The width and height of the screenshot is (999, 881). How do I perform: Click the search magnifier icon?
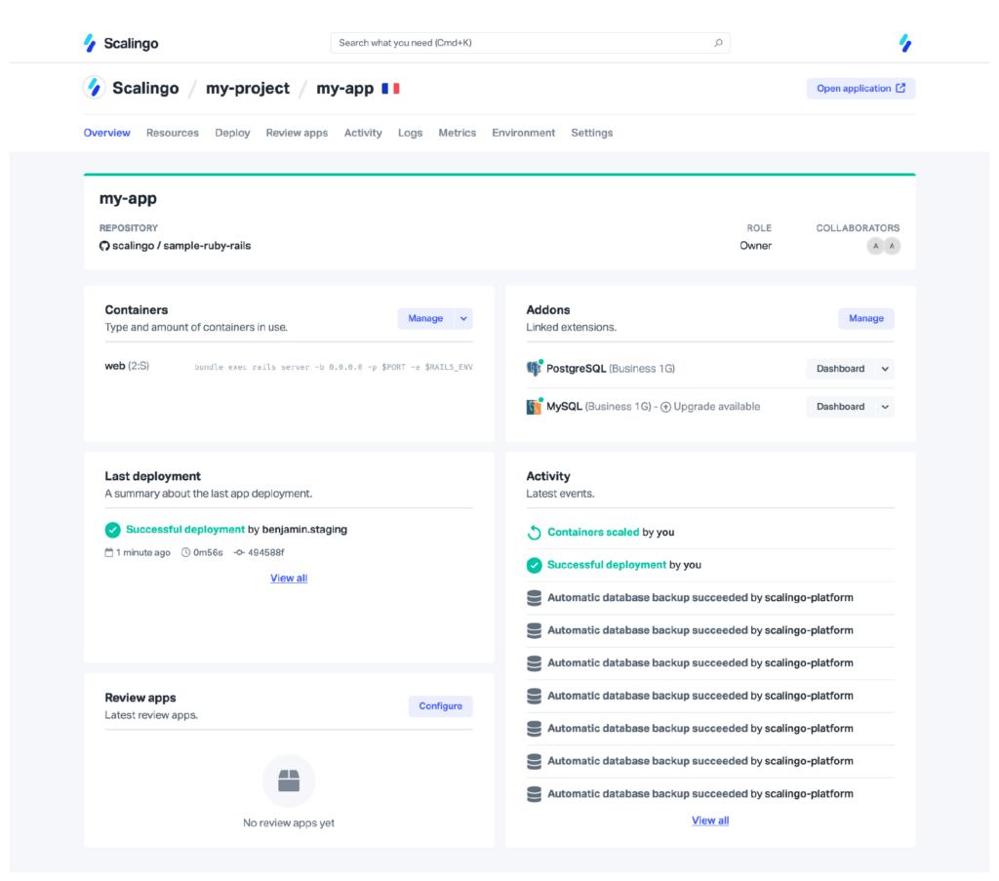tap(718, 43)
